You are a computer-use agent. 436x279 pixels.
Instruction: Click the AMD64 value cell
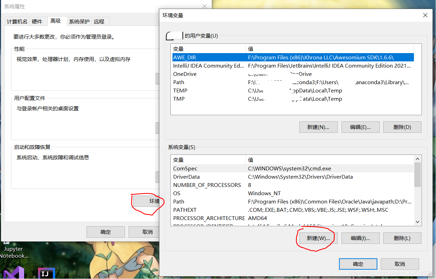coord(257,218)
